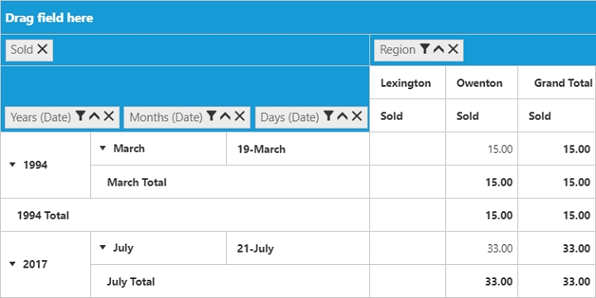Open the filter for Region field
Screen dimensions: 596x298
pyautogui.click(x=425, y=49)
